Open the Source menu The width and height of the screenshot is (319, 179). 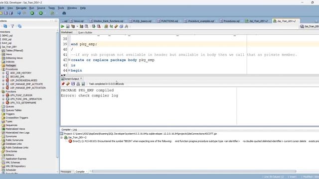(41, 8)
